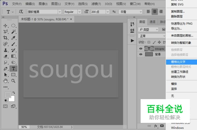Add a layer mask

click(162, 126)
